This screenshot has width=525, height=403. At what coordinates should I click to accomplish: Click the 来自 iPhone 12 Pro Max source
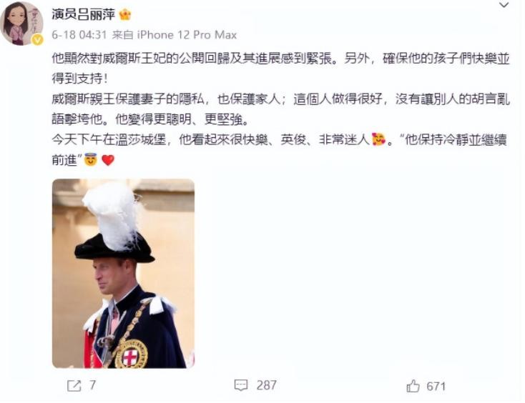pos(175,35)
